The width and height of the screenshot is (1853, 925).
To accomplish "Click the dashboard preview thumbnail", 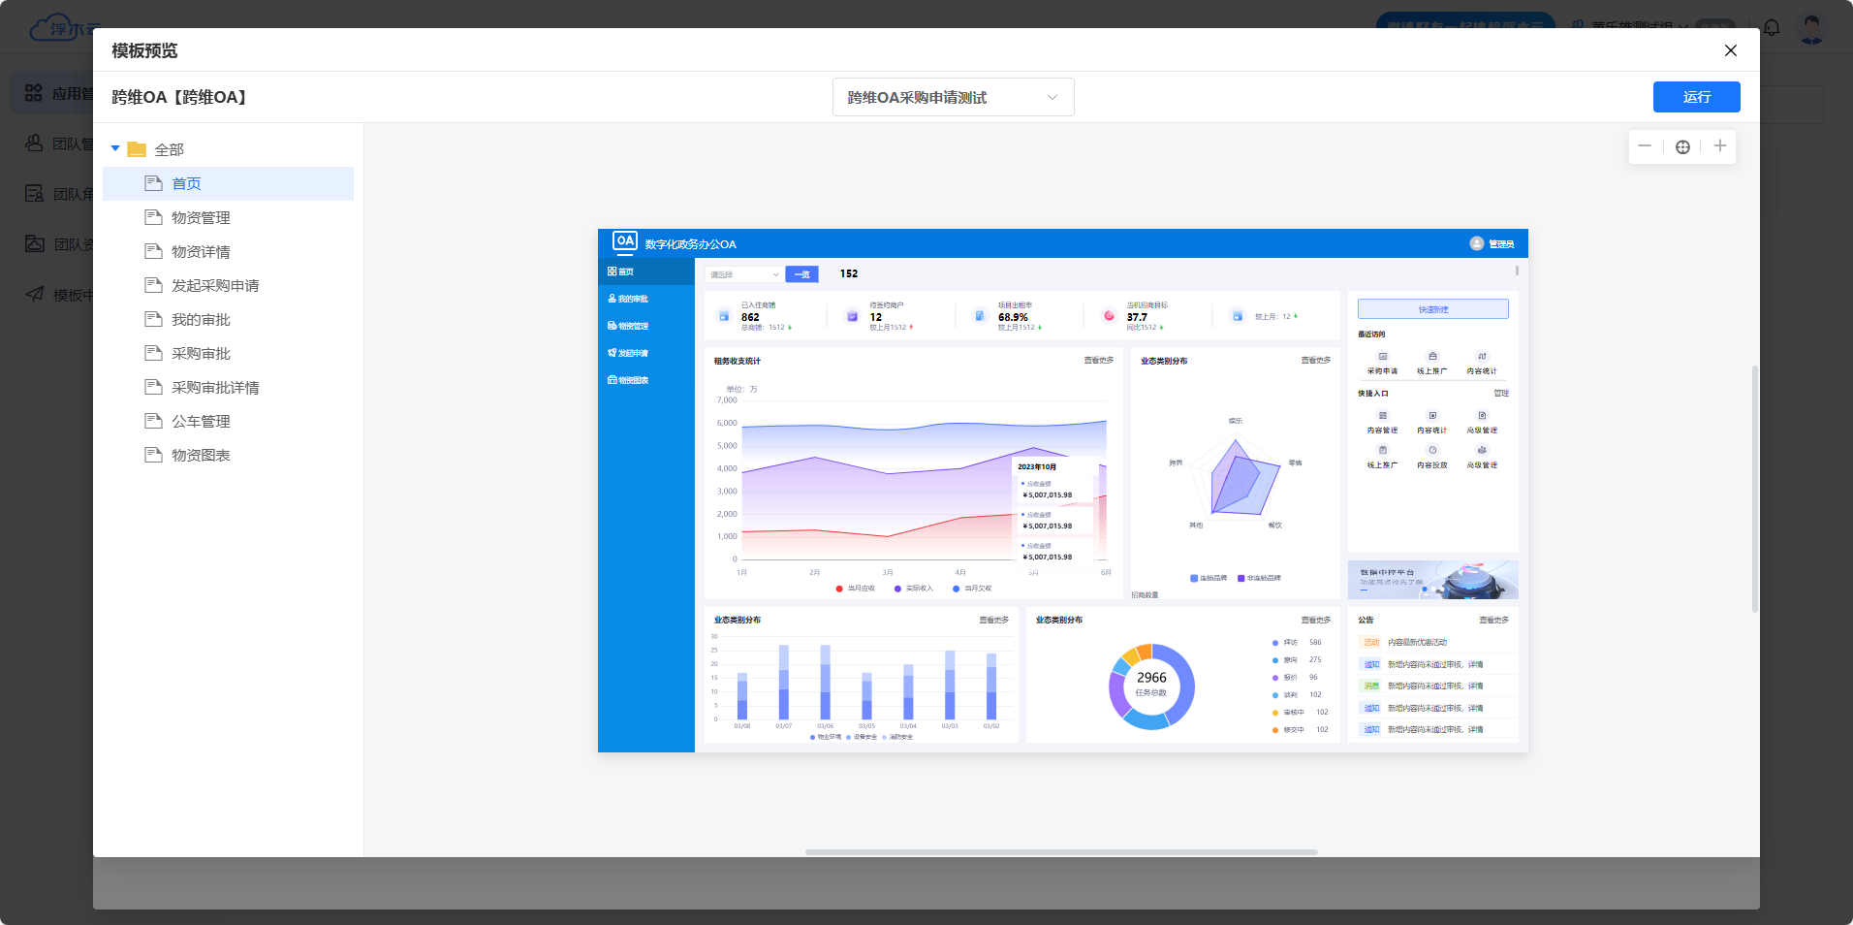I will point(1062,491).
